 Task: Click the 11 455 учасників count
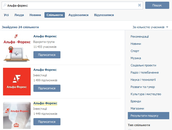click(45, 47)
